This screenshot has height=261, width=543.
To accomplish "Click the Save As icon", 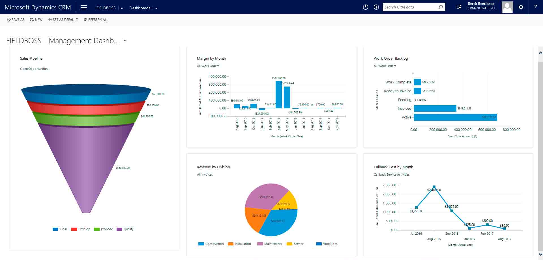I will pos(8,20).
